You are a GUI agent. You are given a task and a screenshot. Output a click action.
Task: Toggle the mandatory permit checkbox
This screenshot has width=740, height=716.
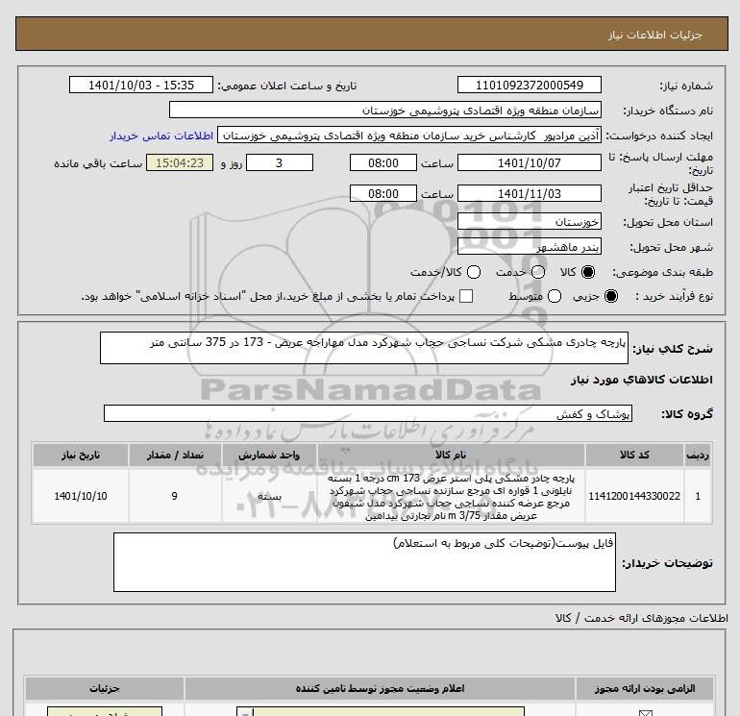click(x=645, y=713)
